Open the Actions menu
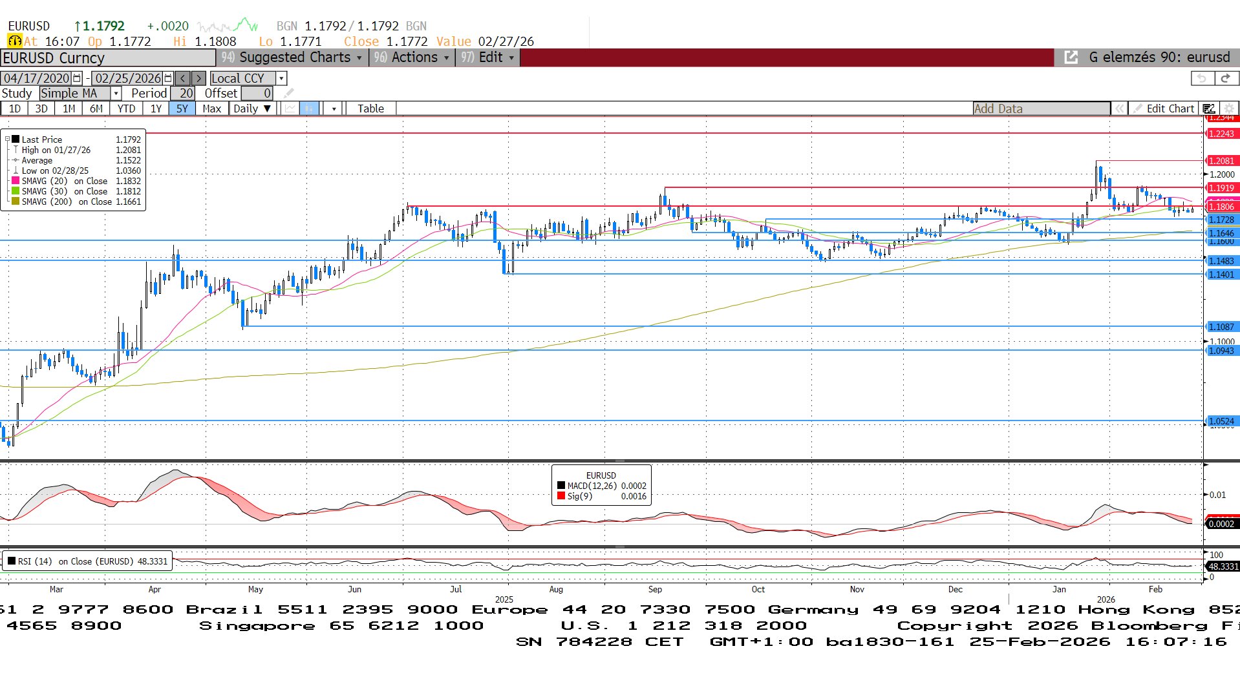The image size is (1240, 675). 412,57
